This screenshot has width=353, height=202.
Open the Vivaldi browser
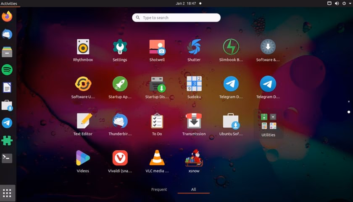[x=120, y=158]
